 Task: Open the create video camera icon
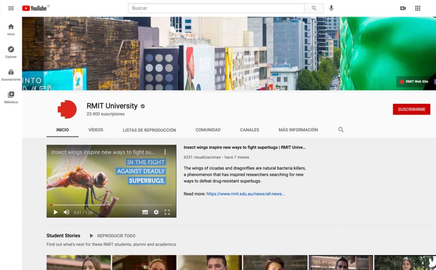point(403,9)
